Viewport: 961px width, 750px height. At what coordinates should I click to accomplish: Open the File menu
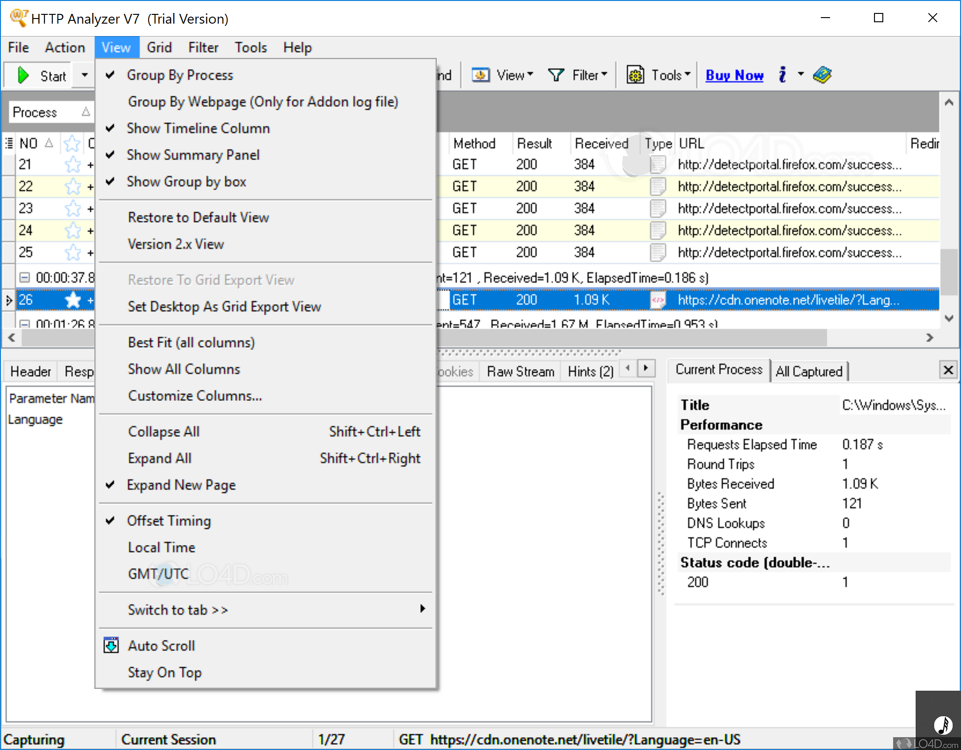click(x=18, y=47)
